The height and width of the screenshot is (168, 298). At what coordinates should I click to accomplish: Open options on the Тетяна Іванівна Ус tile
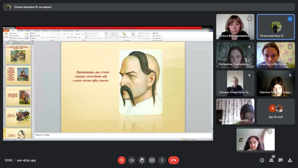pos(290,19)
